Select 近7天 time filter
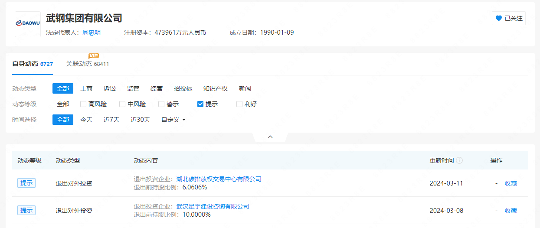Screen dimensions: 540x228 tap(111, 120)
